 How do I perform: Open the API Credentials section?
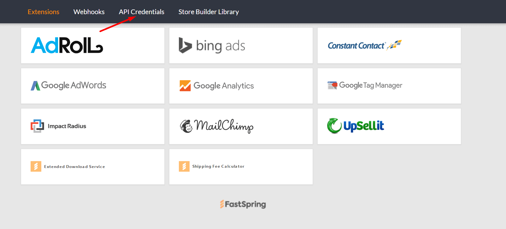[x=141, y=12]
